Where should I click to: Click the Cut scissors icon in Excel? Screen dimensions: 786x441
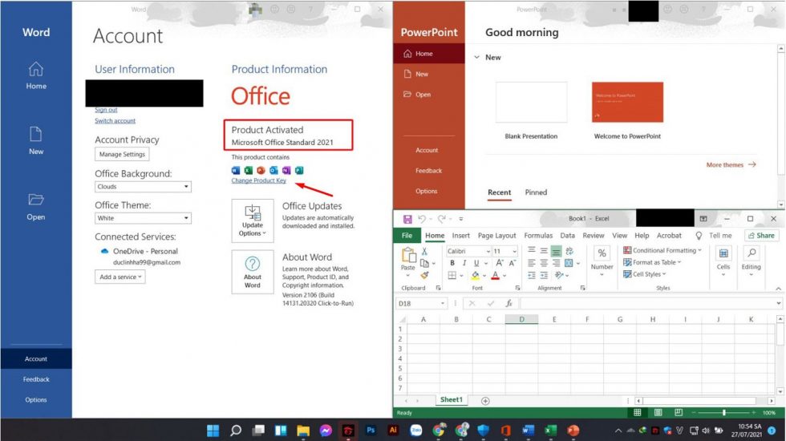pyautogui.click(x=424, y=251)
